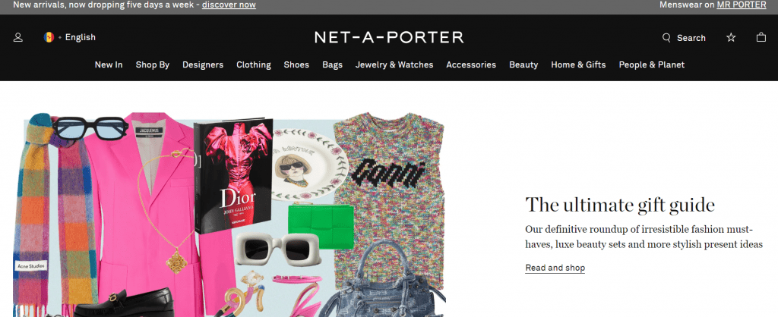The height and width of the screenshot is (317, 778).
Task: Open the user account icon
Action: 18,37
